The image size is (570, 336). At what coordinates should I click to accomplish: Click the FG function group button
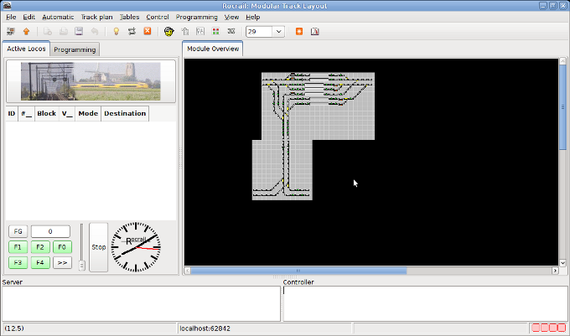[x=18, y=231]
